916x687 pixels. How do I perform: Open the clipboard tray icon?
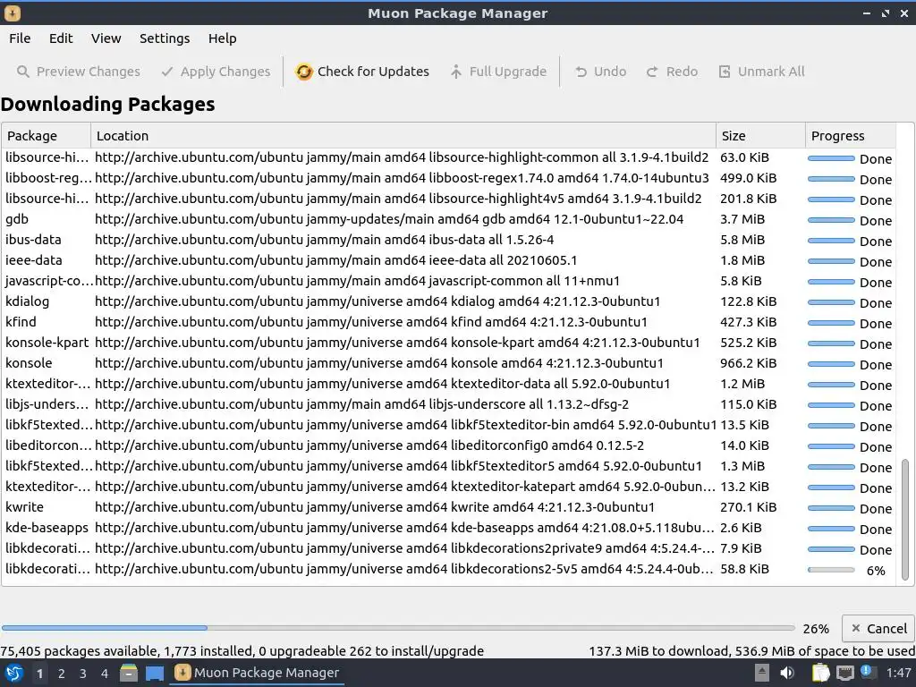(821, 673)
